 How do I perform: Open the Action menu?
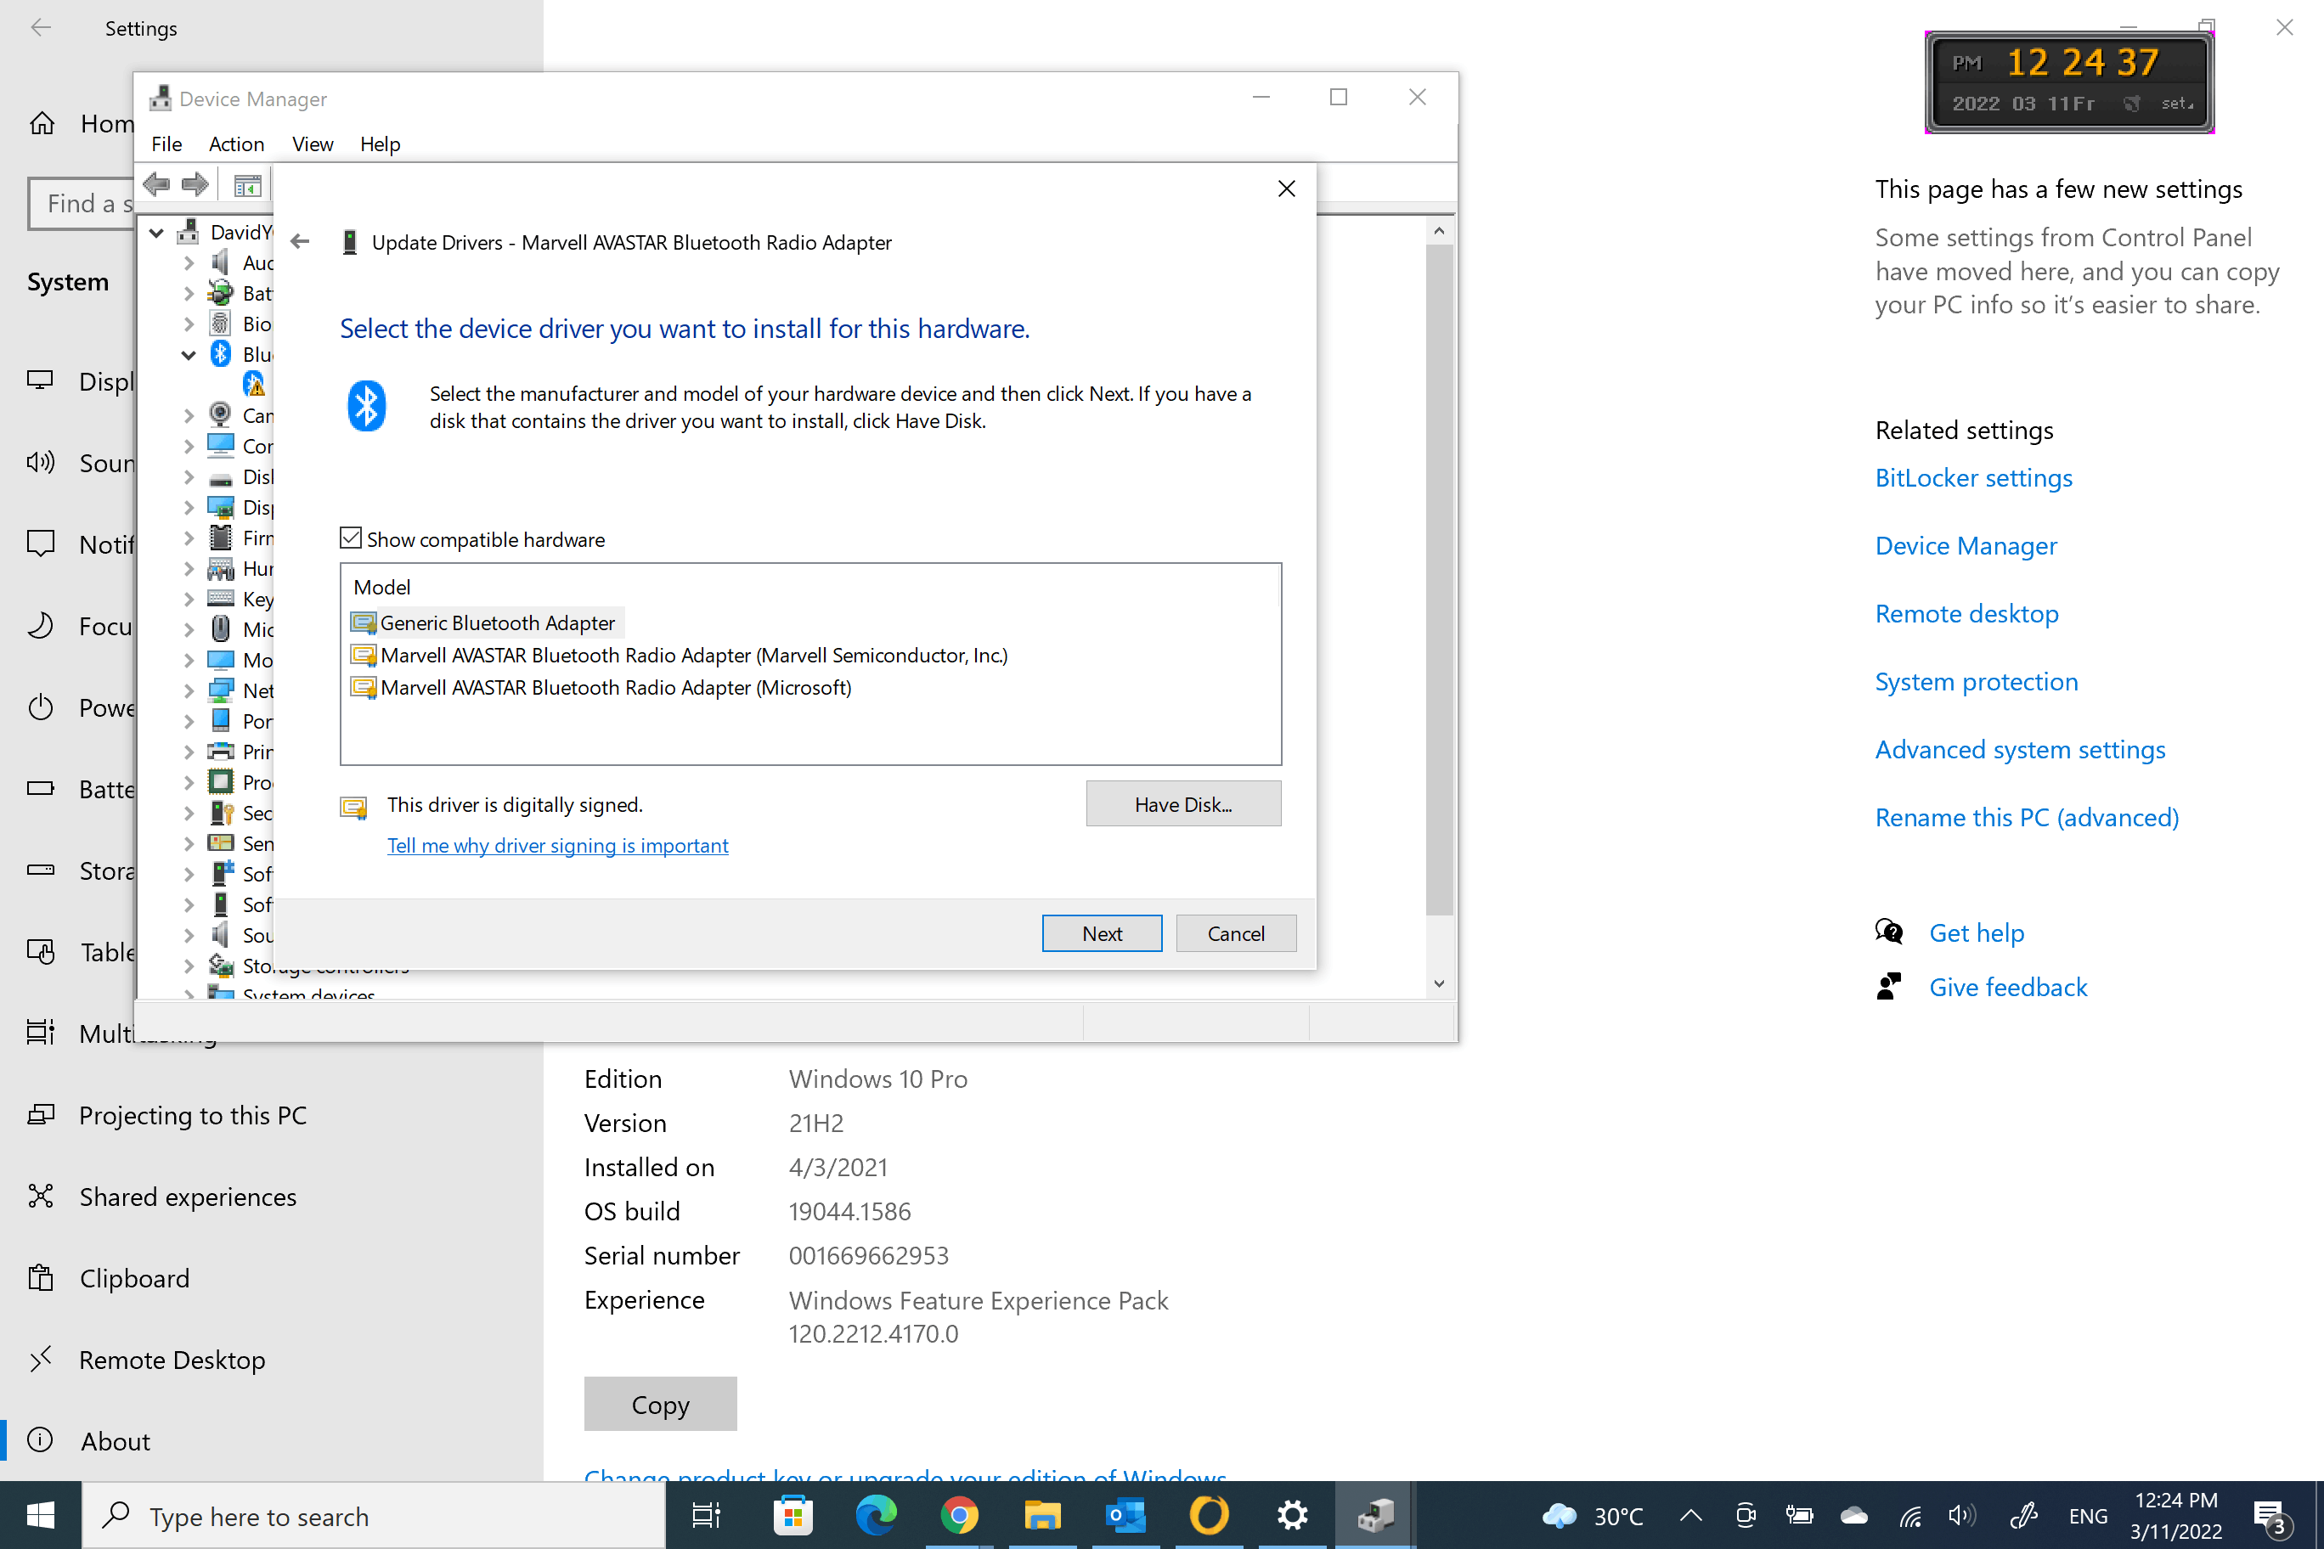tap(236, 144)
